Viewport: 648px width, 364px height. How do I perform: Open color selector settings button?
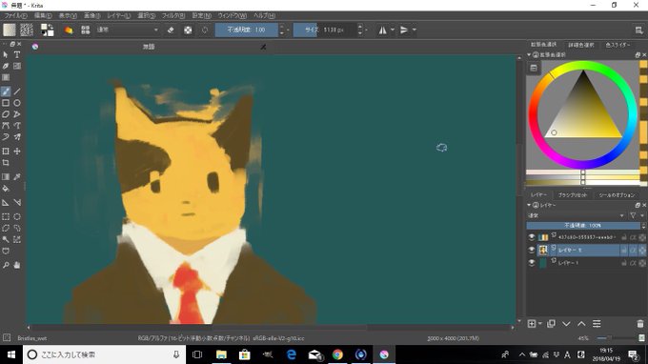tap(534, 69)
